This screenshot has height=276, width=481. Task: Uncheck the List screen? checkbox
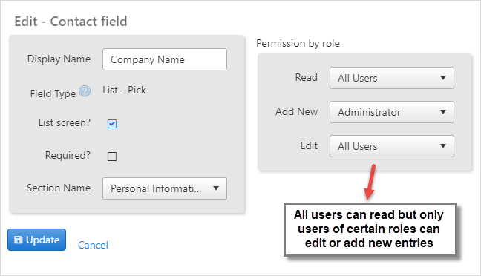tap(112, 124)
